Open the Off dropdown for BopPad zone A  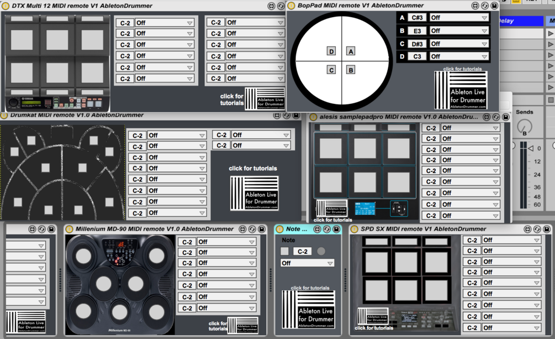tap(459, 18)
